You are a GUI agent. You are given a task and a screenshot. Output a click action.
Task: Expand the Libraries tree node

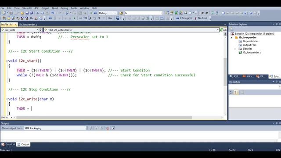[235, 49]
